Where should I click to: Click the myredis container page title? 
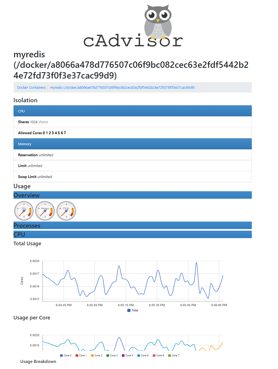click(131, 65)
